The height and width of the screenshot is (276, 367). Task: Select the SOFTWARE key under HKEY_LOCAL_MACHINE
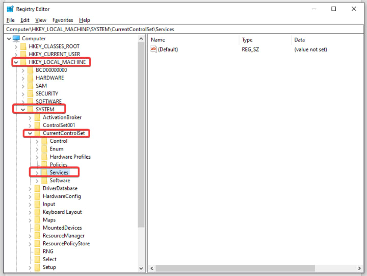point(49,102)
